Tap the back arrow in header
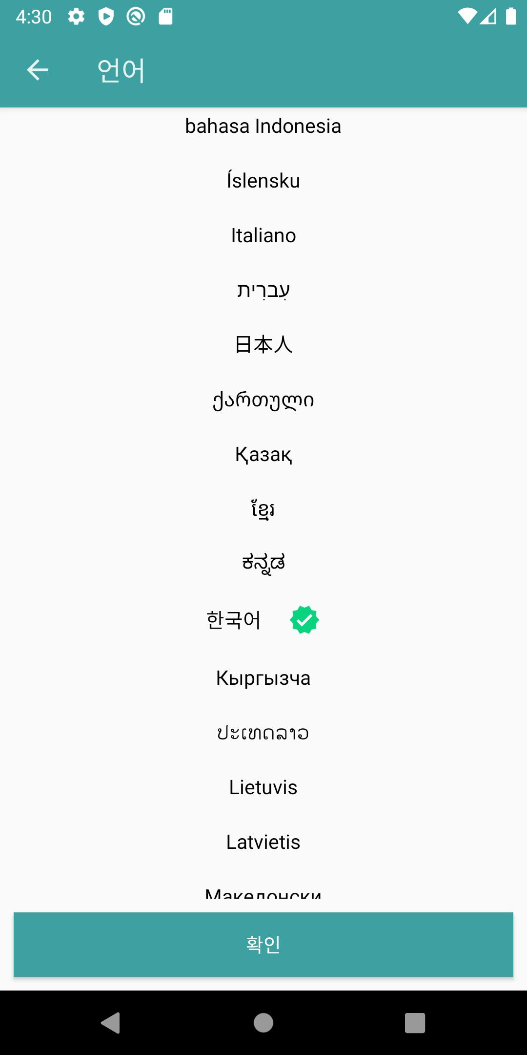The image size is (527, 1055). tap(38, 70)
